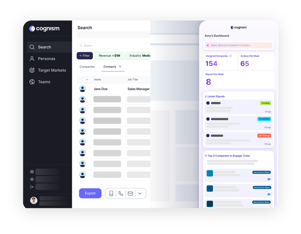The width and height of the screenshot is (301, 234).
Task: Sort by the Name column header
Action: pos(97,79)
